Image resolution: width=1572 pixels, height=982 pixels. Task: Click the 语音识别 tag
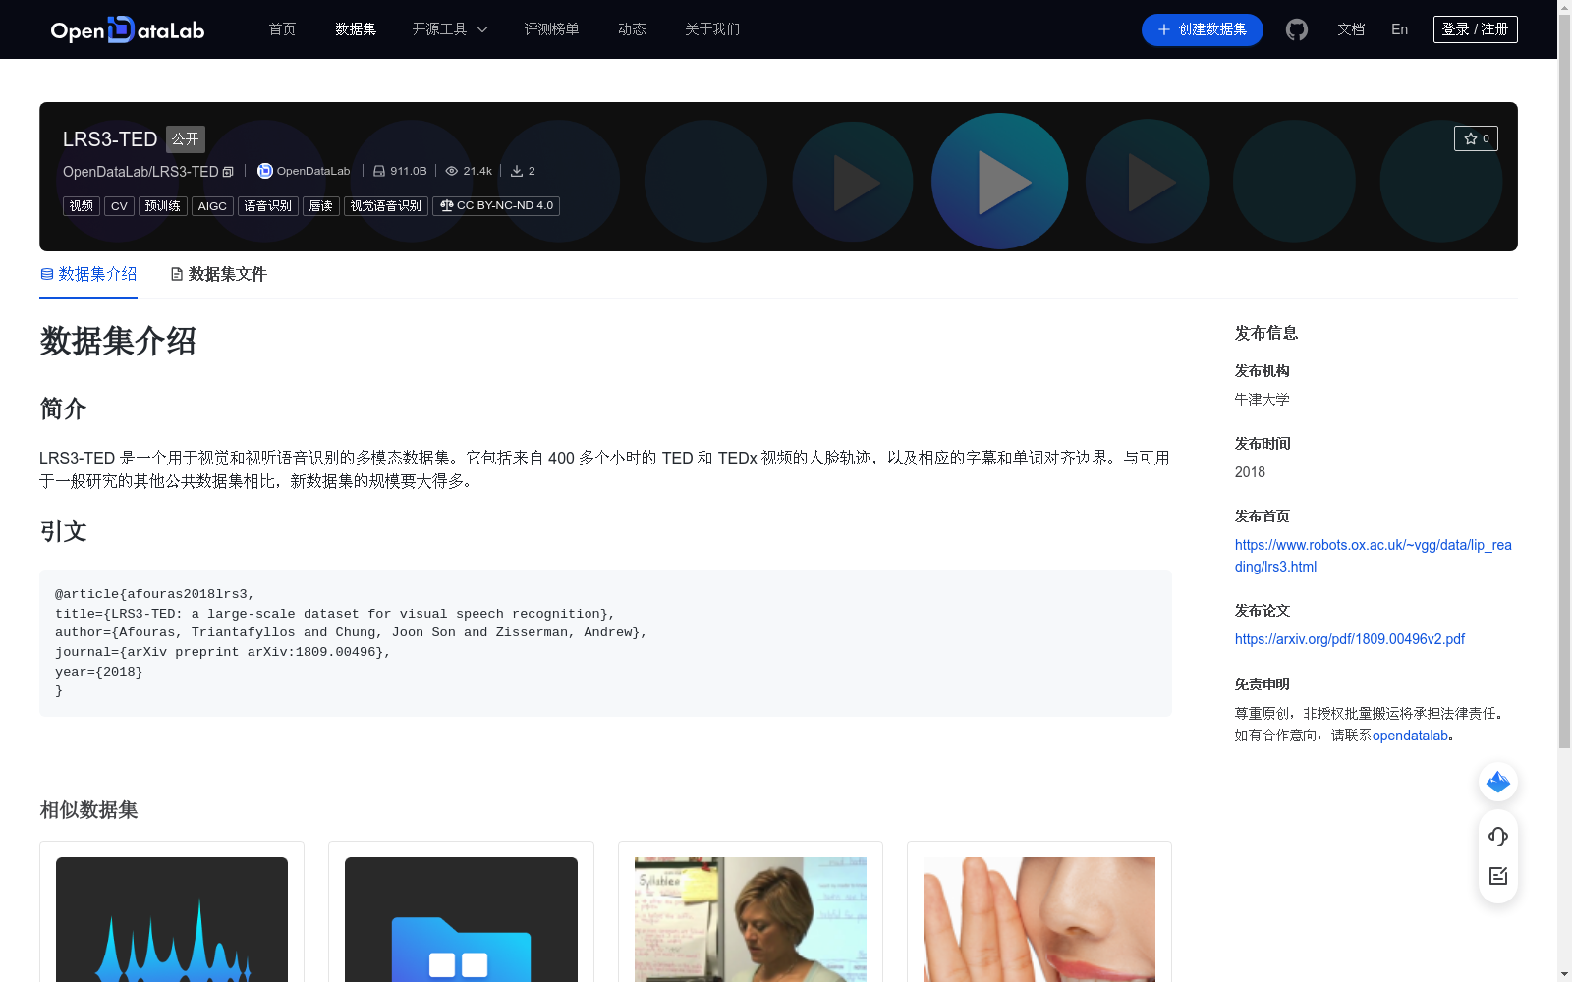tap(268, 206)
